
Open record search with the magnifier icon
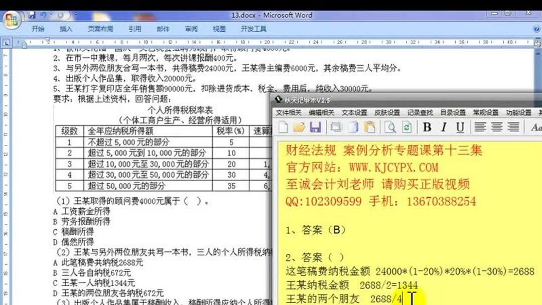(391, 127)
